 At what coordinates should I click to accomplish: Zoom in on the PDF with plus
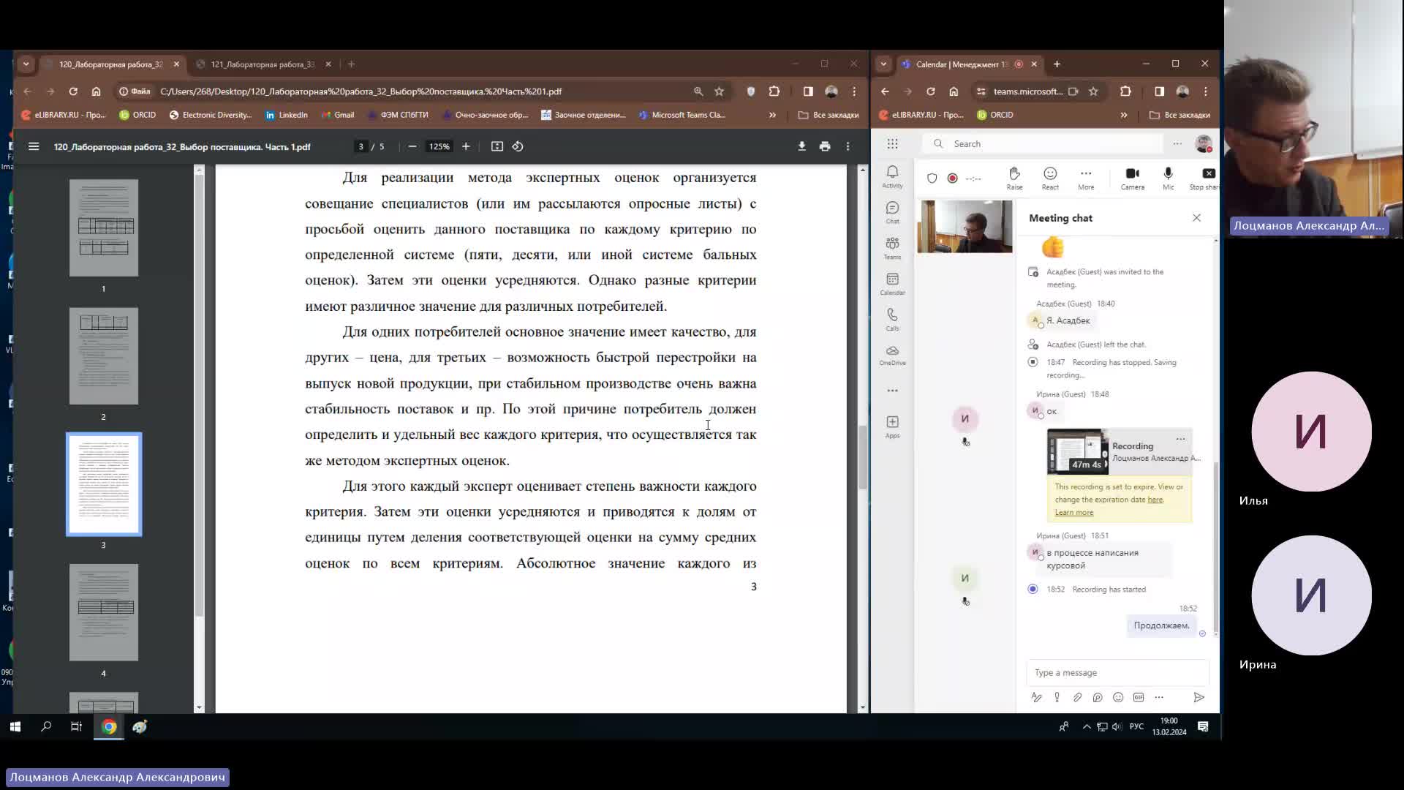pyautogui.click(x=466, y=146)
